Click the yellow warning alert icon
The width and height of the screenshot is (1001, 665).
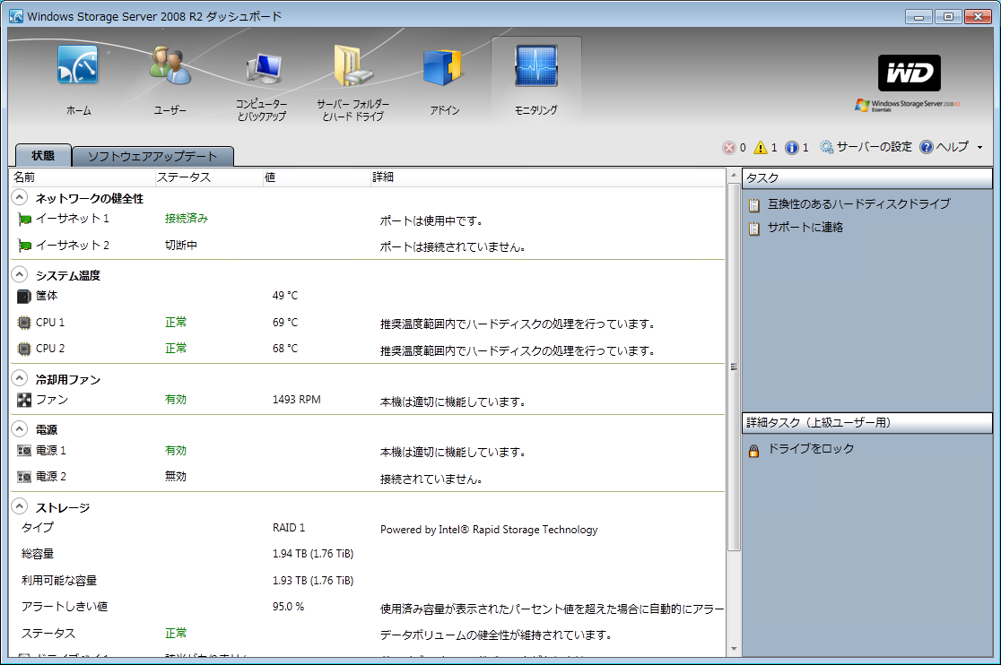click(761, 148)
